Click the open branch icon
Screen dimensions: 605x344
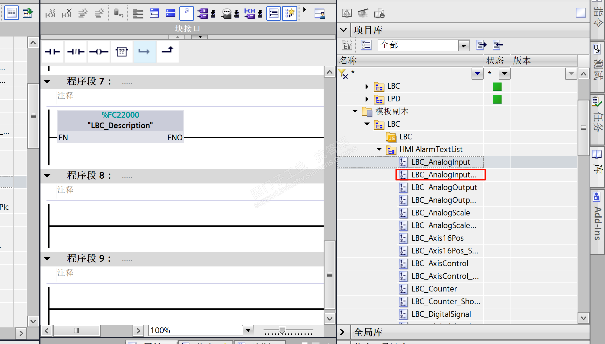tap(144, 52)
